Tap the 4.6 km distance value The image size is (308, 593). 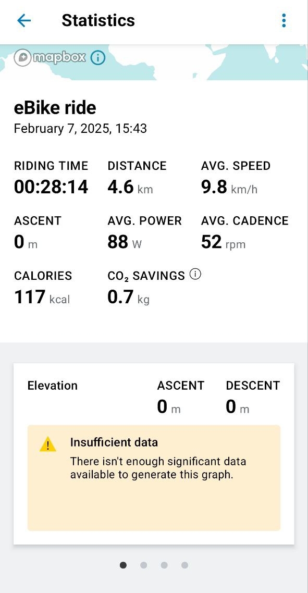[130, 187]
